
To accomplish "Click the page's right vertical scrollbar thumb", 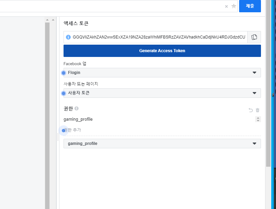I will coord(268,84).
